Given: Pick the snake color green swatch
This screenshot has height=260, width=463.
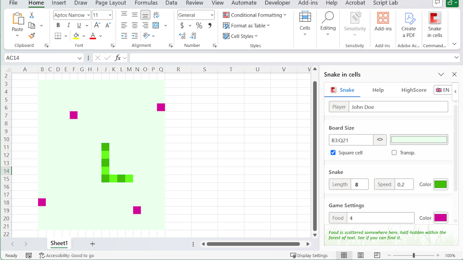Looking at the screenshot, I should coord(441,185).
